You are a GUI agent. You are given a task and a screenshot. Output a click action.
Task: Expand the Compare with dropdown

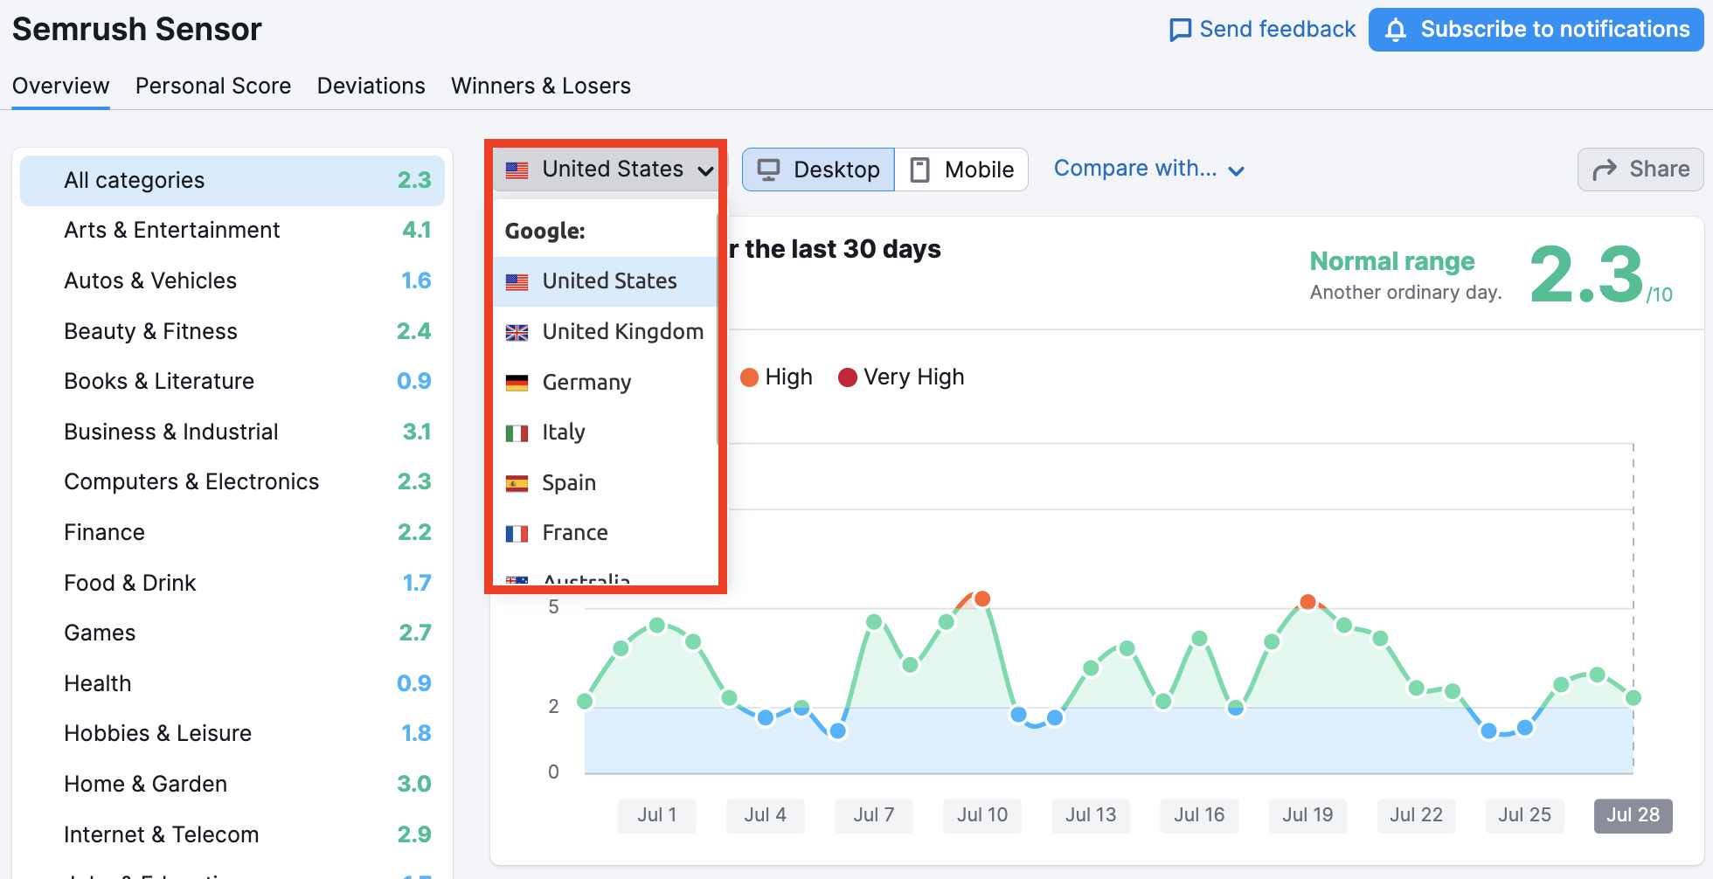[x=1148, y=169]
